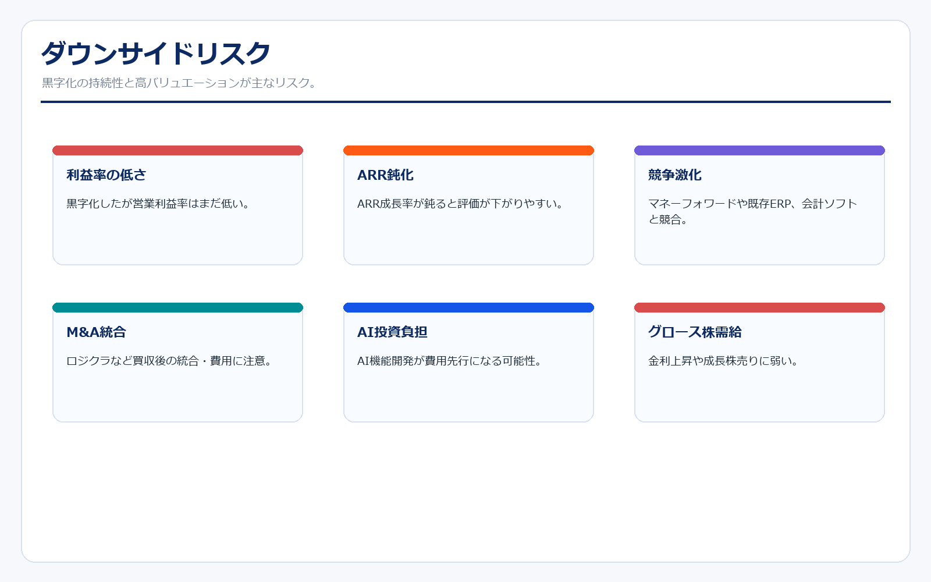Viewport: 931px width, 582px height.
Task: Select the ARR鈍化 card heading
Action: pos(385,175)
